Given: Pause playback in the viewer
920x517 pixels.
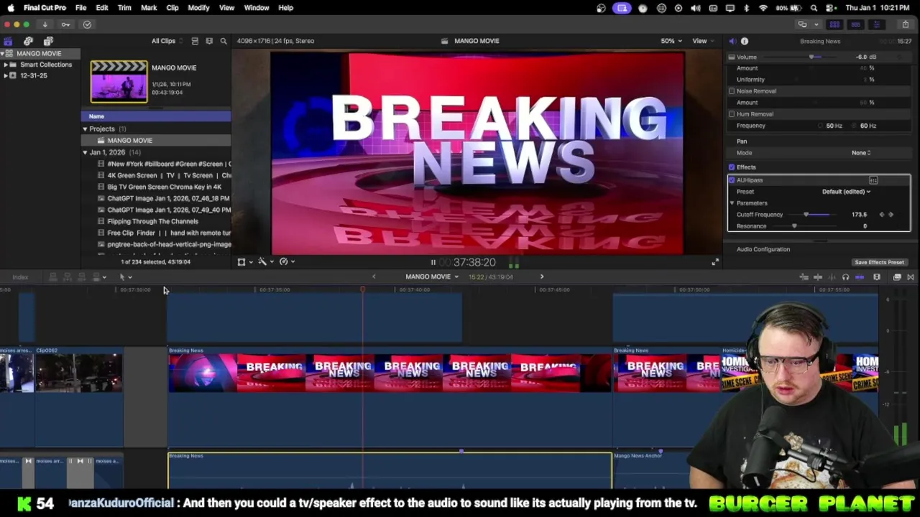Looking at the screenshot, I should click(433, 263).
